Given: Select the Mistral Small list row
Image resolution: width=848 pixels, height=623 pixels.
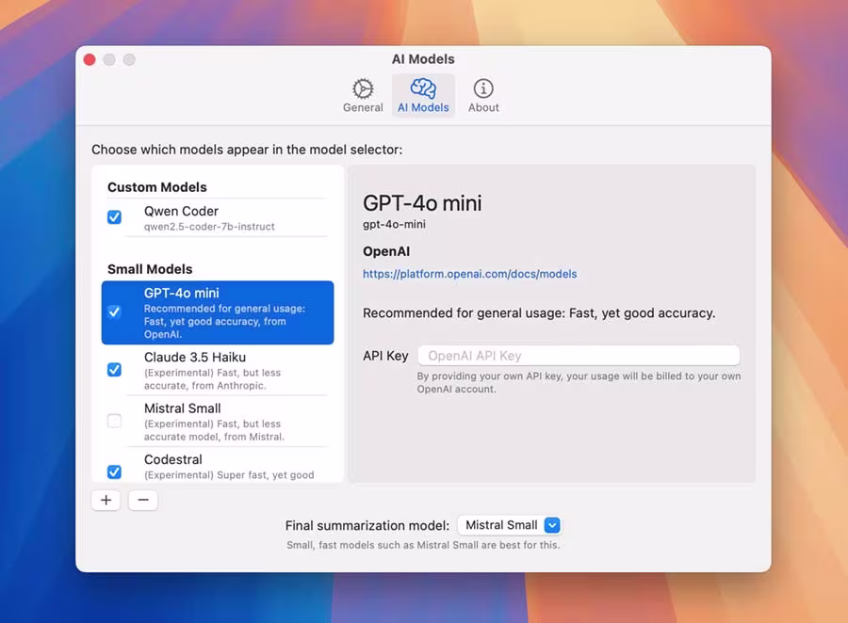Looking at the screenshot, I should click(x=218, y=422).
